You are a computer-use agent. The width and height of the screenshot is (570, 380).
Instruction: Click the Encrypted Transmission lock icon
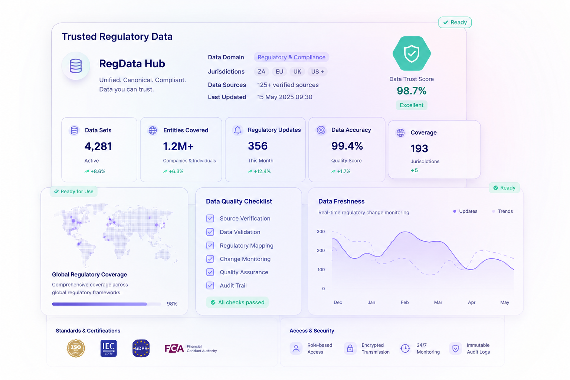[x=350, y=348]
